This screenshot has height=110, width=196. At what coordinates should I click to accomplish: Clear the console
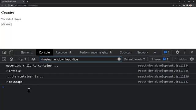pos(11,59)
